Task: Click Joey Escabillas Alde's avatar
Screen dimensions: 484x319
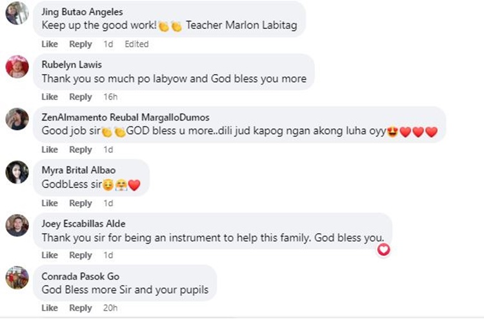Action: [17, 225]
